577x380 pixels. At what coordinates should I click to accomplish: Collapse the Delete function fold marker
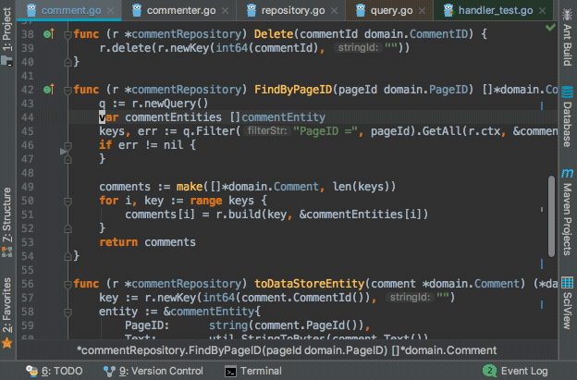[x=68, y=33]
